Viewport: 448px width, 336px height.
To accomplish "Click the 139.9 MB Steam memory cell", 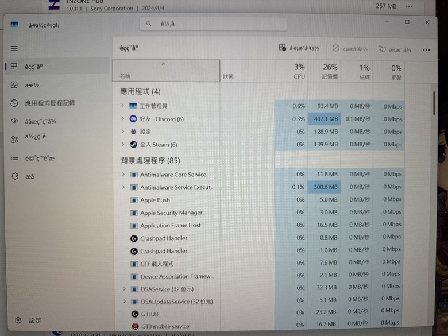I will 325,144.
